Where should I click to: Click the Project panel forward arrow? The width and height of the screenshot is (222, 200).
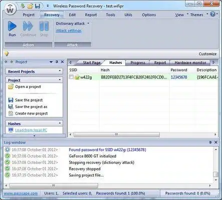pyautogui.click(x=12, y=62)
